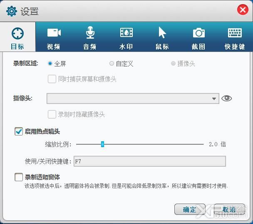The image size is (253, 224).
Task: Click the 缩放比例 zoom slider handle
Action: click(102, 144)
